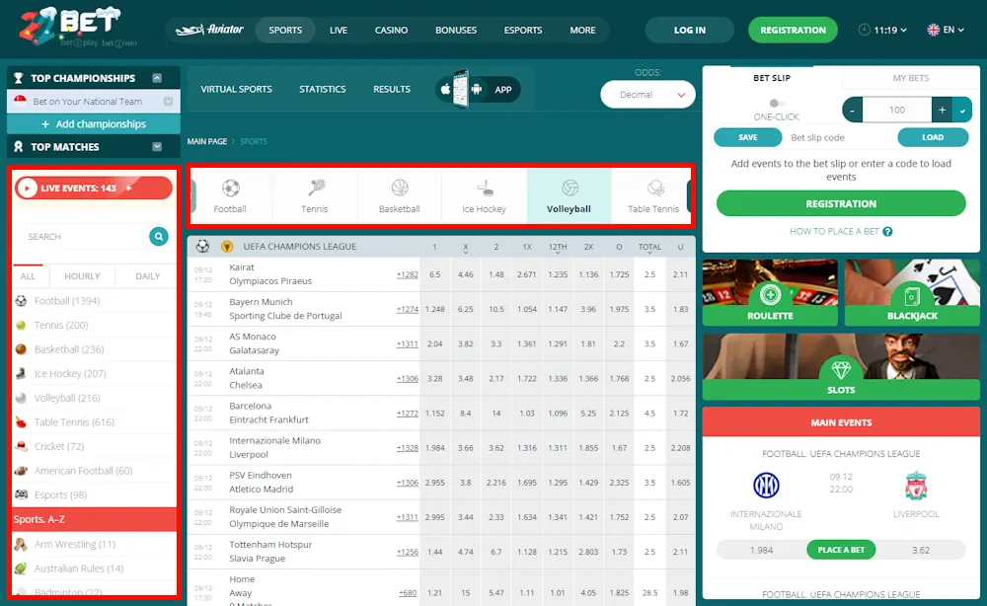
Task: Switch to the MY BETS tab
Action: click(x=910, y=78)
